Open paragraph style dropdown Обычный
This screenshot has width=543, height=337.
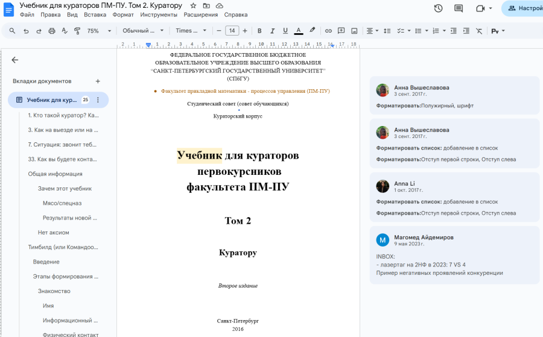(x=143, y=31)
